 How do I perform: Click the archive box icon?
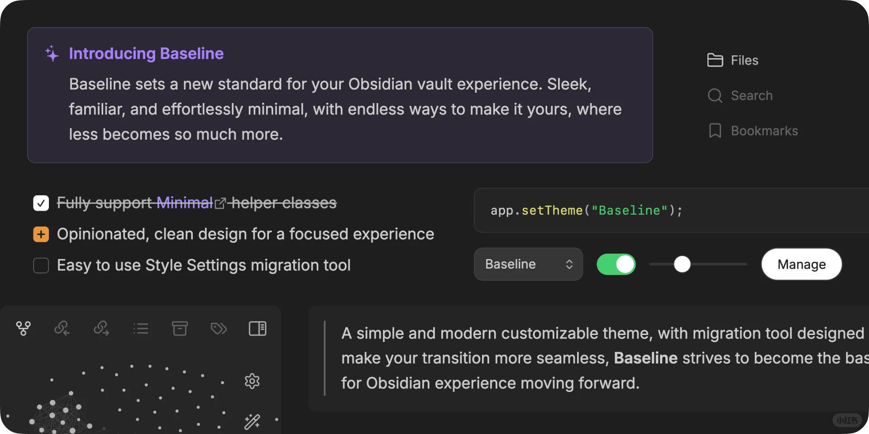pyautogui.click(x=180, y=328)
